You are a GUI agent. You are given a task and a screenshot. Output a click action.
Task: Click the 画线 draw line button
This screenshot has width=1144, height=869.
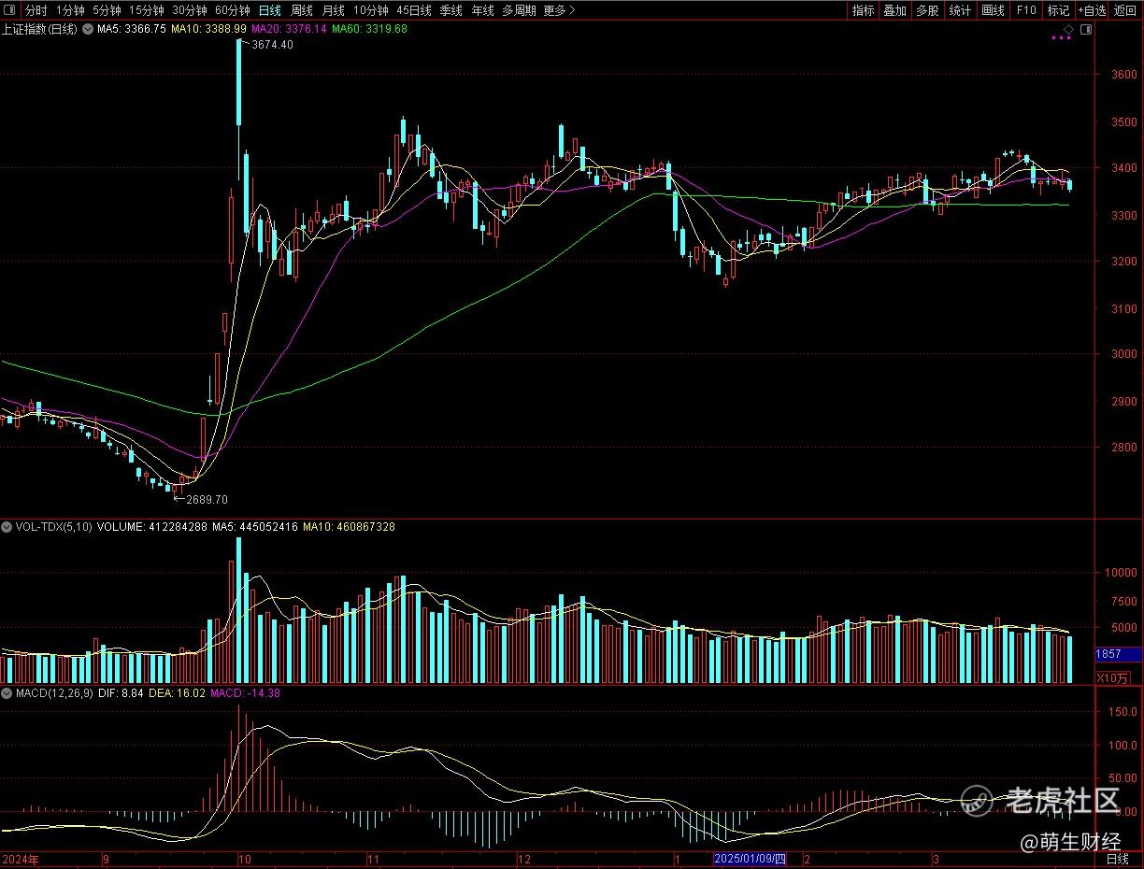point(993,10)
